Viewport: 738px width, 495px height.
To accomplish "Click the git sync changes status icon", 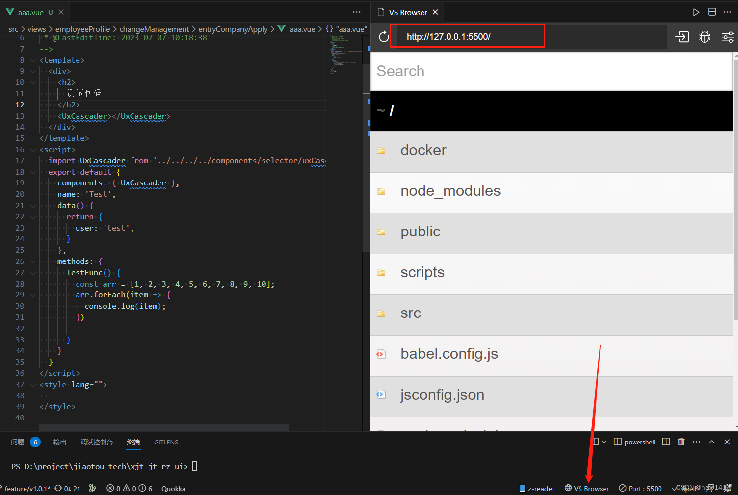I will click(67, 489).
